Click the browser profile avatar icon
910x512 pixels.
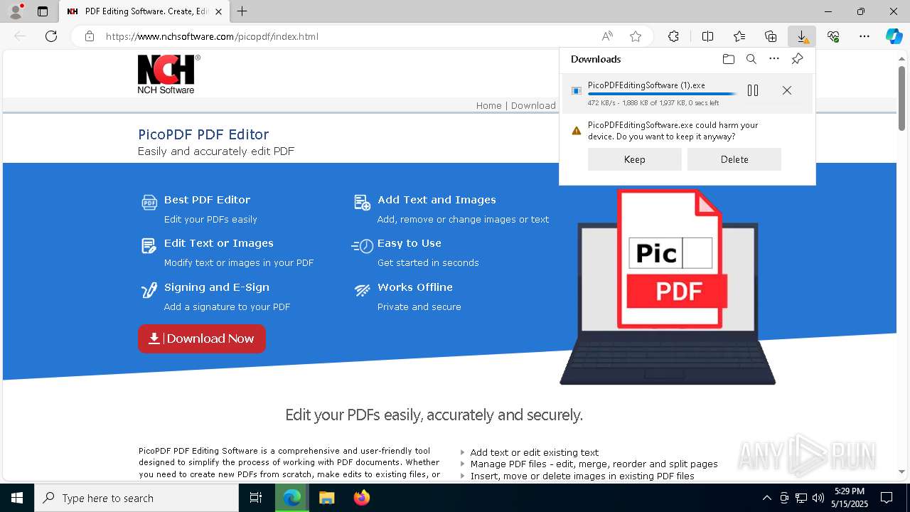coord(15,11)
